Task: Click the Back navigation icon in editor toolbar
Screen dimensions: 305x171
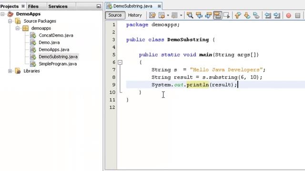Action: pos(162,15)
